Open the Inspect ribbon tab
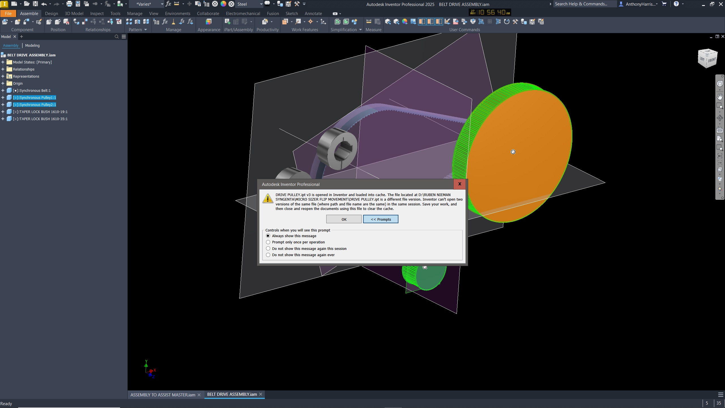725x408 pixels. (x=97, y=13)
